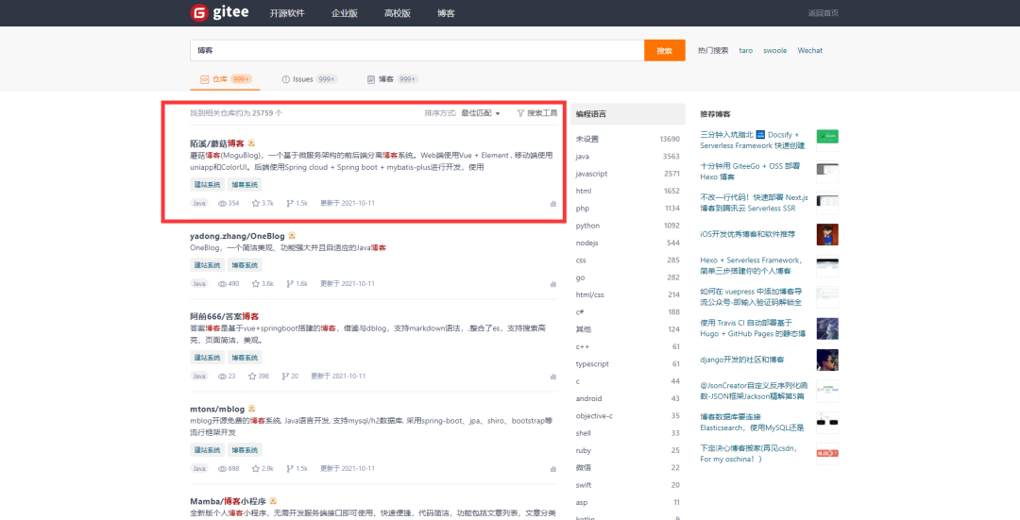
Task: Click stats chart icon for OneBlog
Action: [552, 284]
